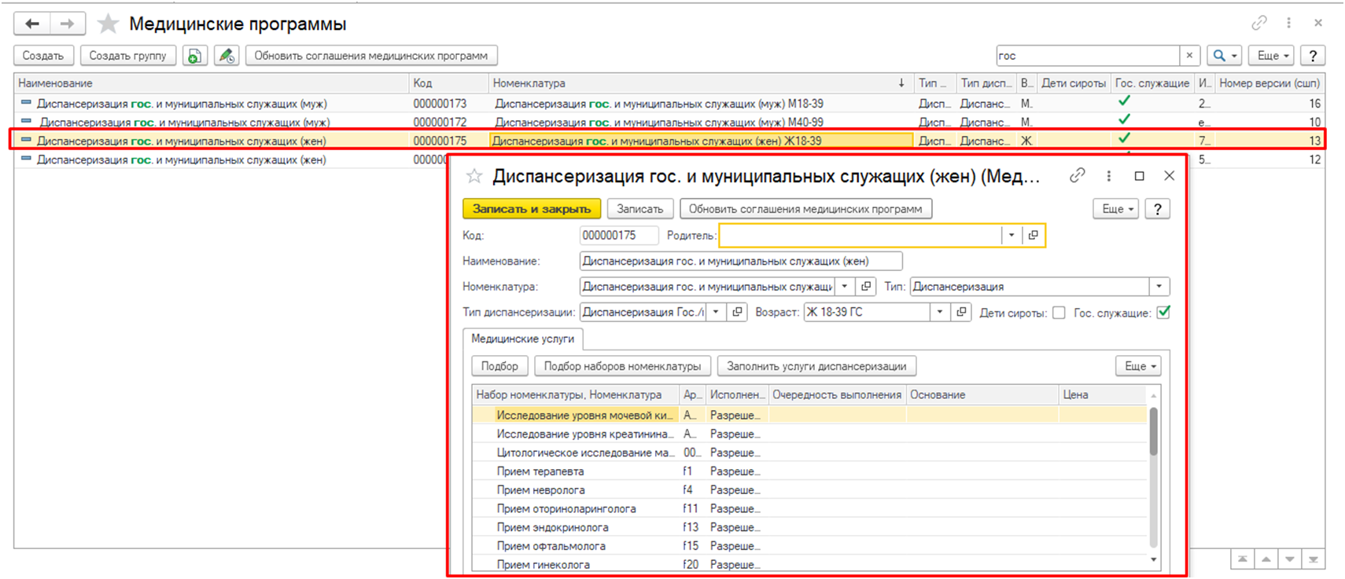The height and width of the screenshot is (579, 1345).
Task: Click the create-by-copy document icon in the toolbar
Action: point(194,56)
